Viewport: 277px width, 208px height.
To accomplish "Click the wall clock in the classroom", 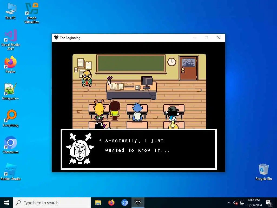I will tap(172, 62).
